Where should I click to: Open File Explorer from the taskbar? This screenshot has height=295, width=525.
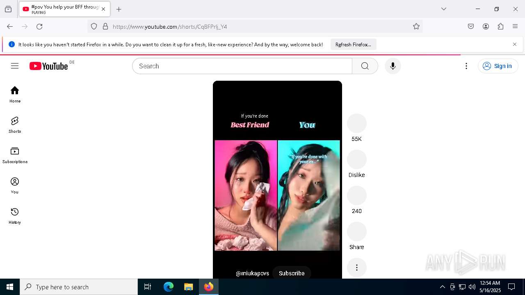(189, 287)
